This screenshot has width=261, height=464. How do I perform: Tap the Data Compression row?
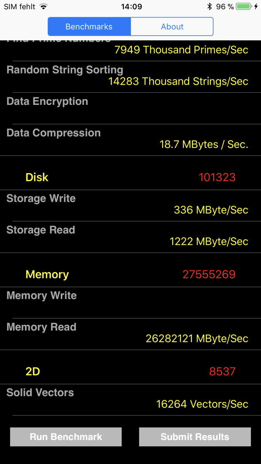click(130, 139)
